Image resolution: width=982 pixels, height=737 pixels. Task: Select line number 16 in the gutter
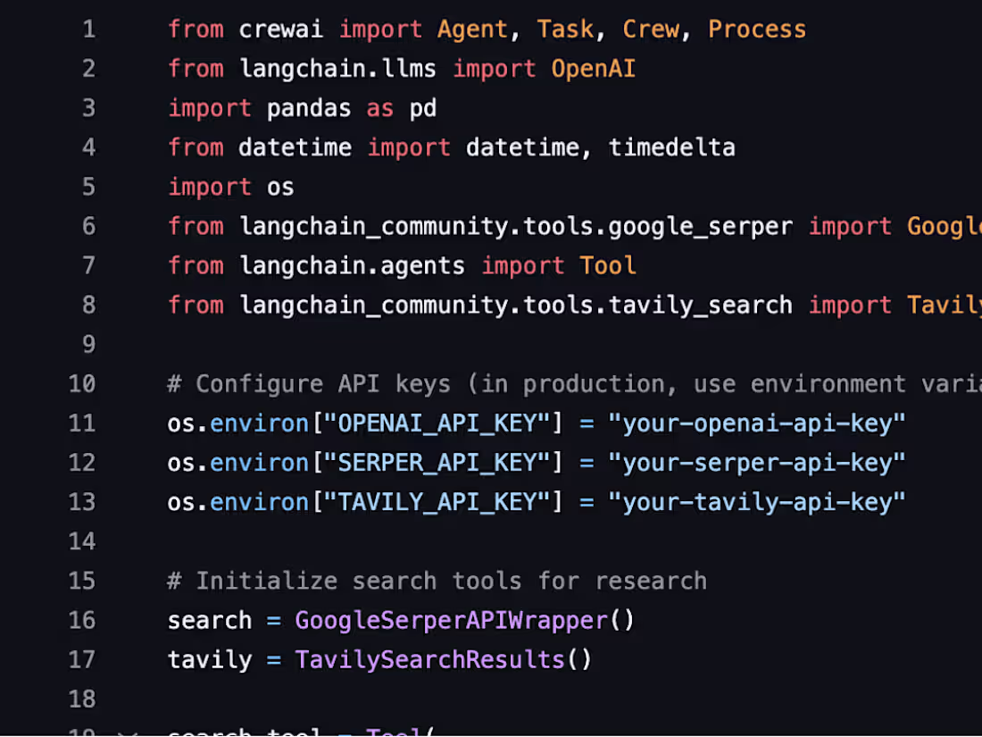click(x=82, y=620)
